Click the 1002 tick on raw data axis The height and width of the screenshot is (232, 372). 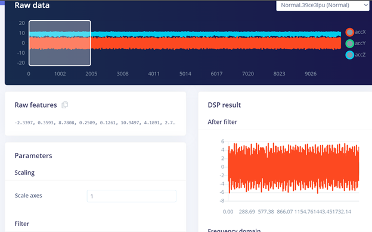[60, 74]
